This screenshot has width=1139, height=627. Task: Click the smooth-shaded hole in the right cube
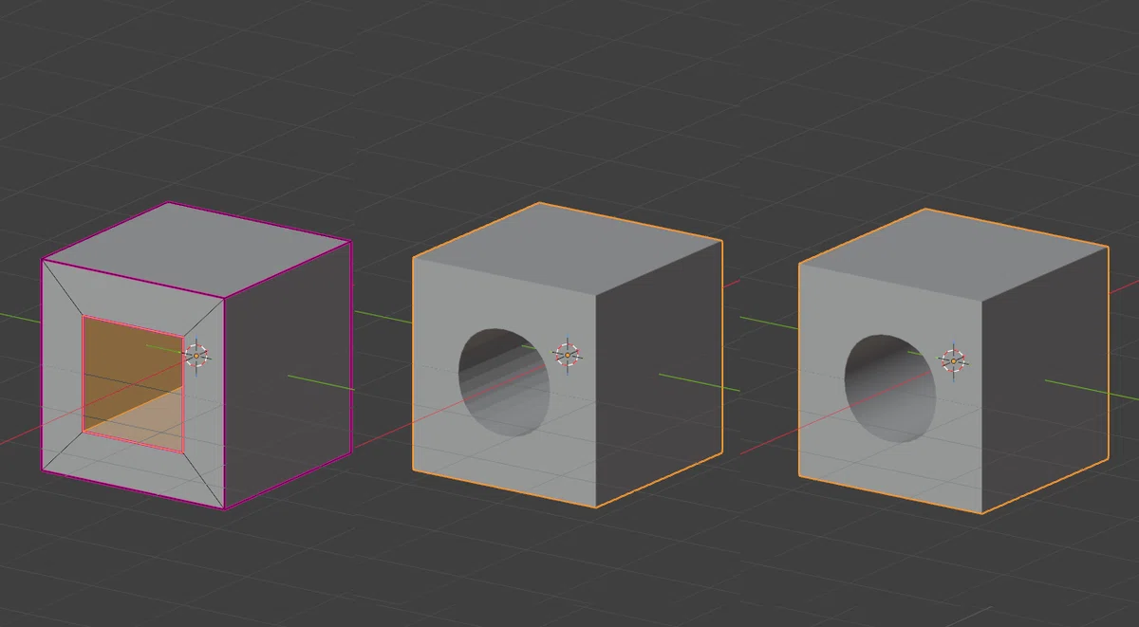[889, 388]
